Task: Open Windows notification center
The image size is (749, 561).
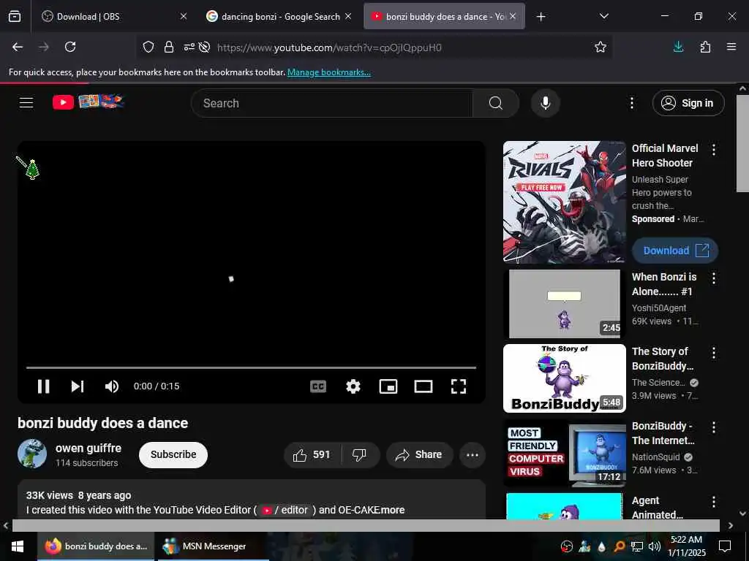Action: click(x=725, y=546)
